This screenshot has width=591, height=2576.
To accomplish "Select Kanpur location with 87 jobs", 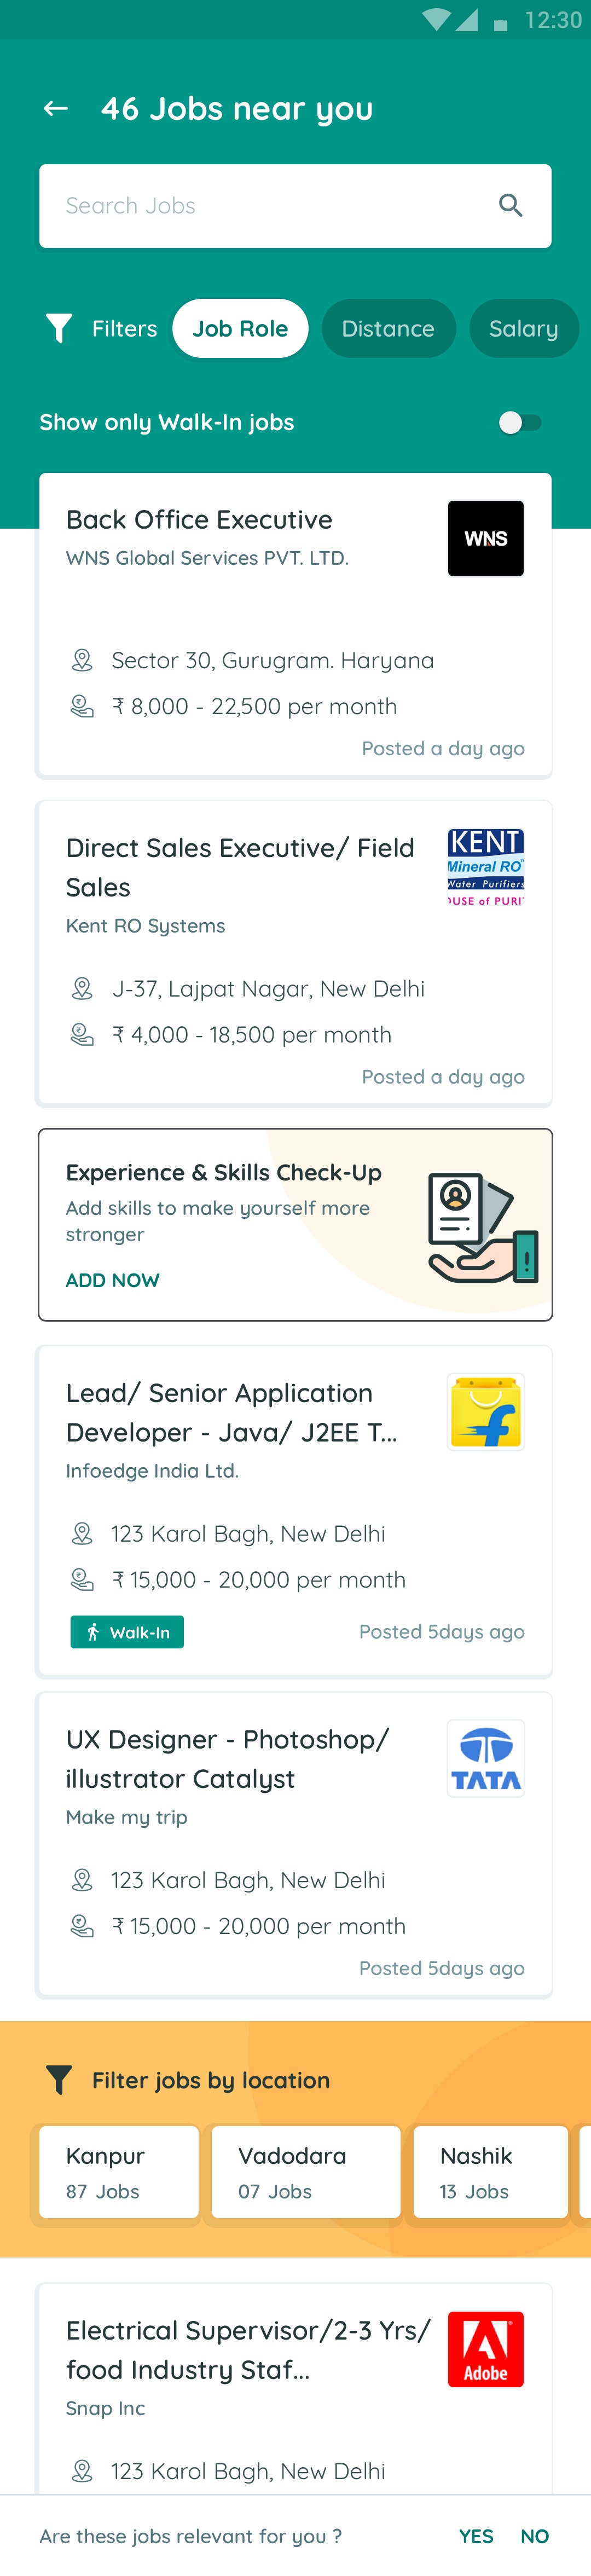I will pos(118,2172).
